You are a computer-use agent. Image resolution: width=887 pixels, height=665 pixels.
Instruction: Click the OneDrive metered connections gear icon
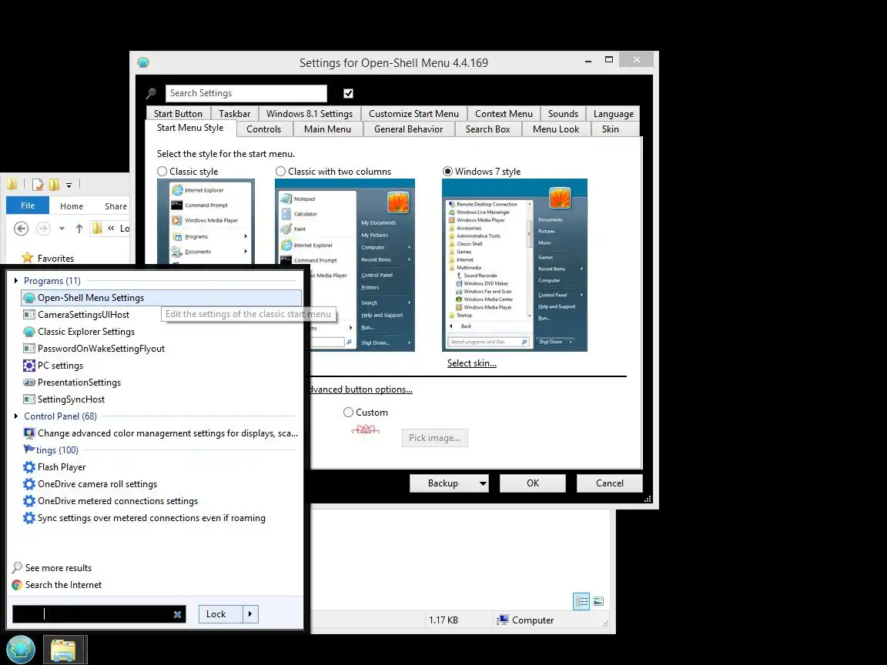(x=29, y=502)
